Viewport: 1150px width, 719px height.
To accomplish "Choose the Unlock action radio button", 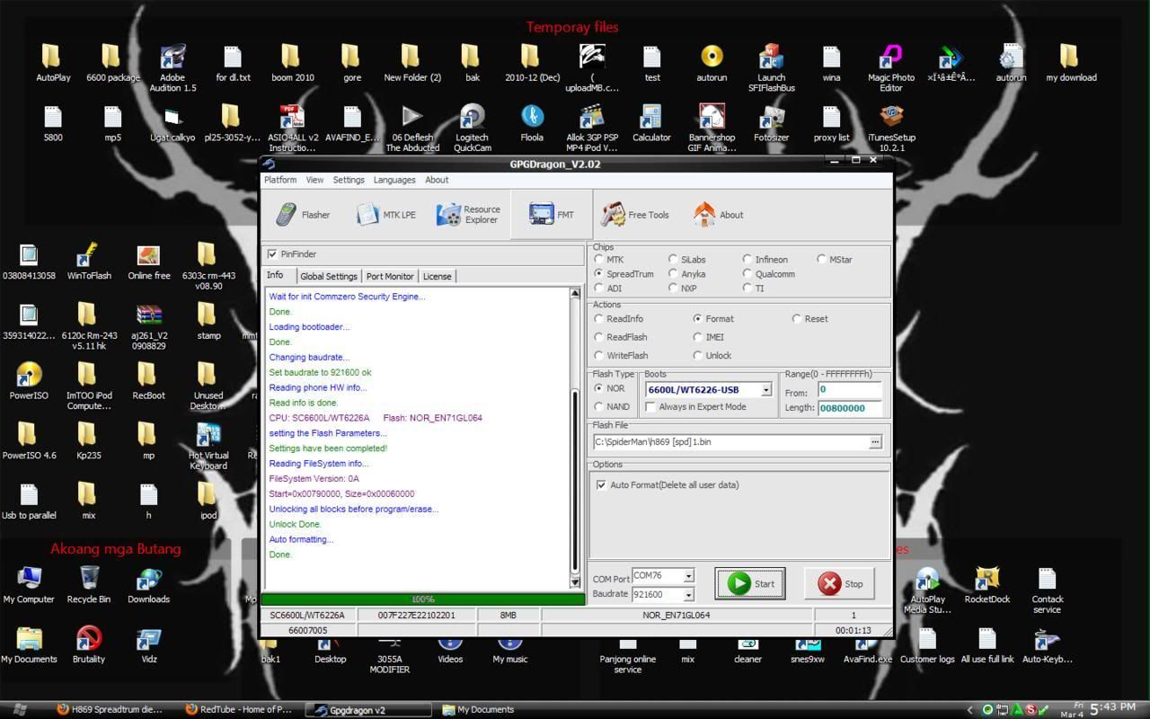I will (698, 356).
